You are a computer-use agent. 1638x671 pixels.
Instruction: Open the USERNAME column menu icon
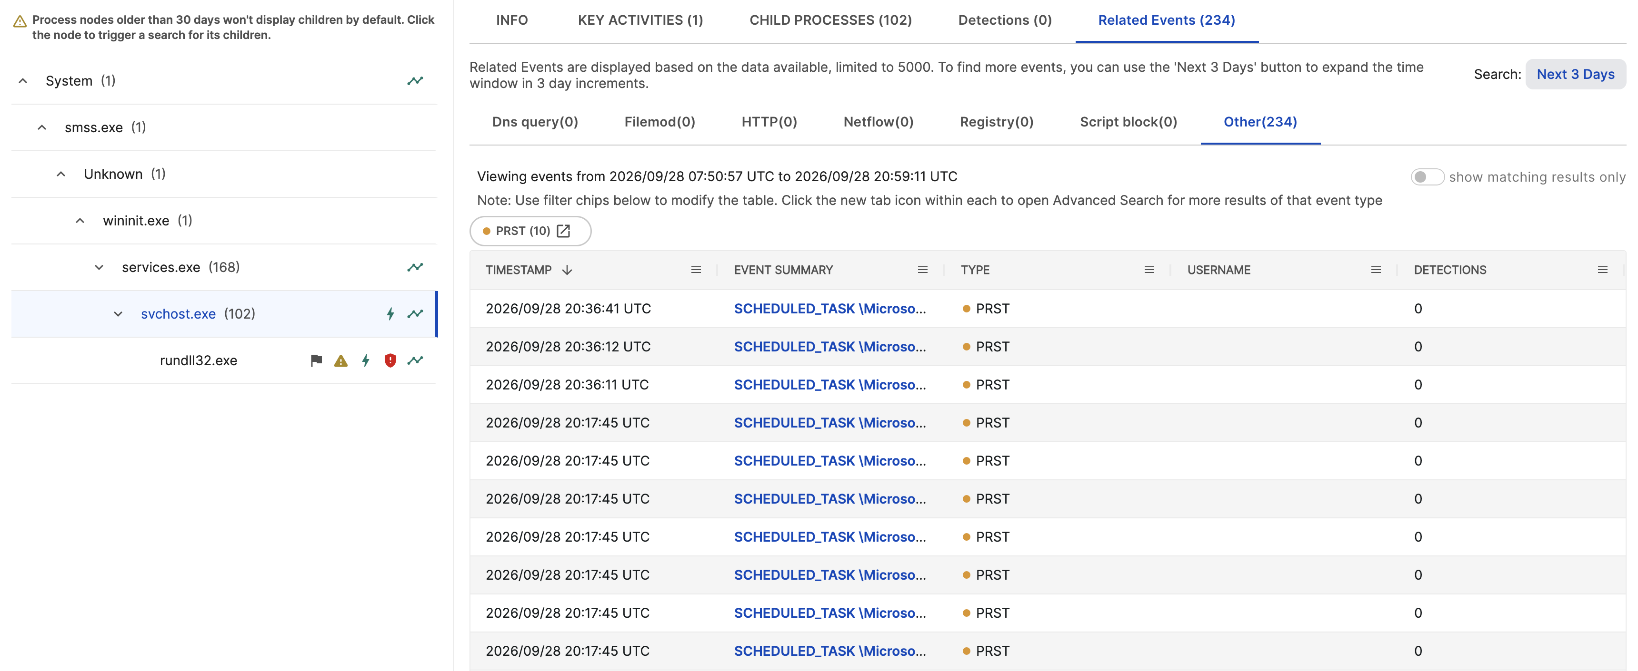point(1376,270)
